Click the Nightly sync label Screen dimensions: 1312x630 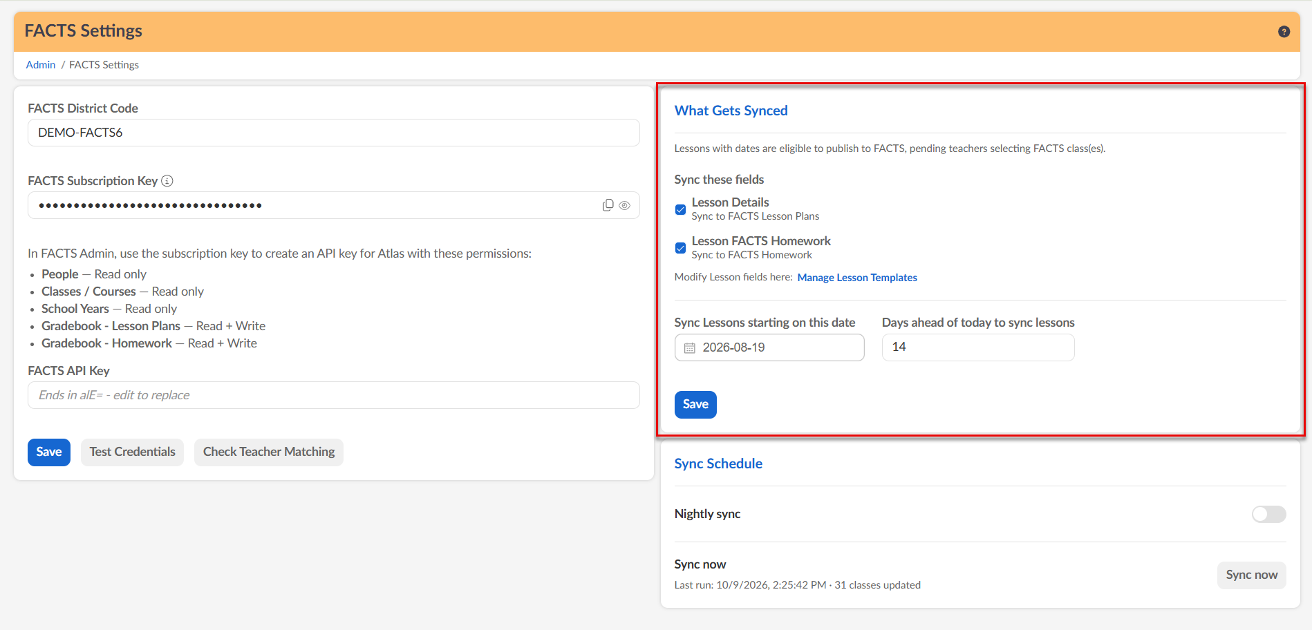coord(707,514)
